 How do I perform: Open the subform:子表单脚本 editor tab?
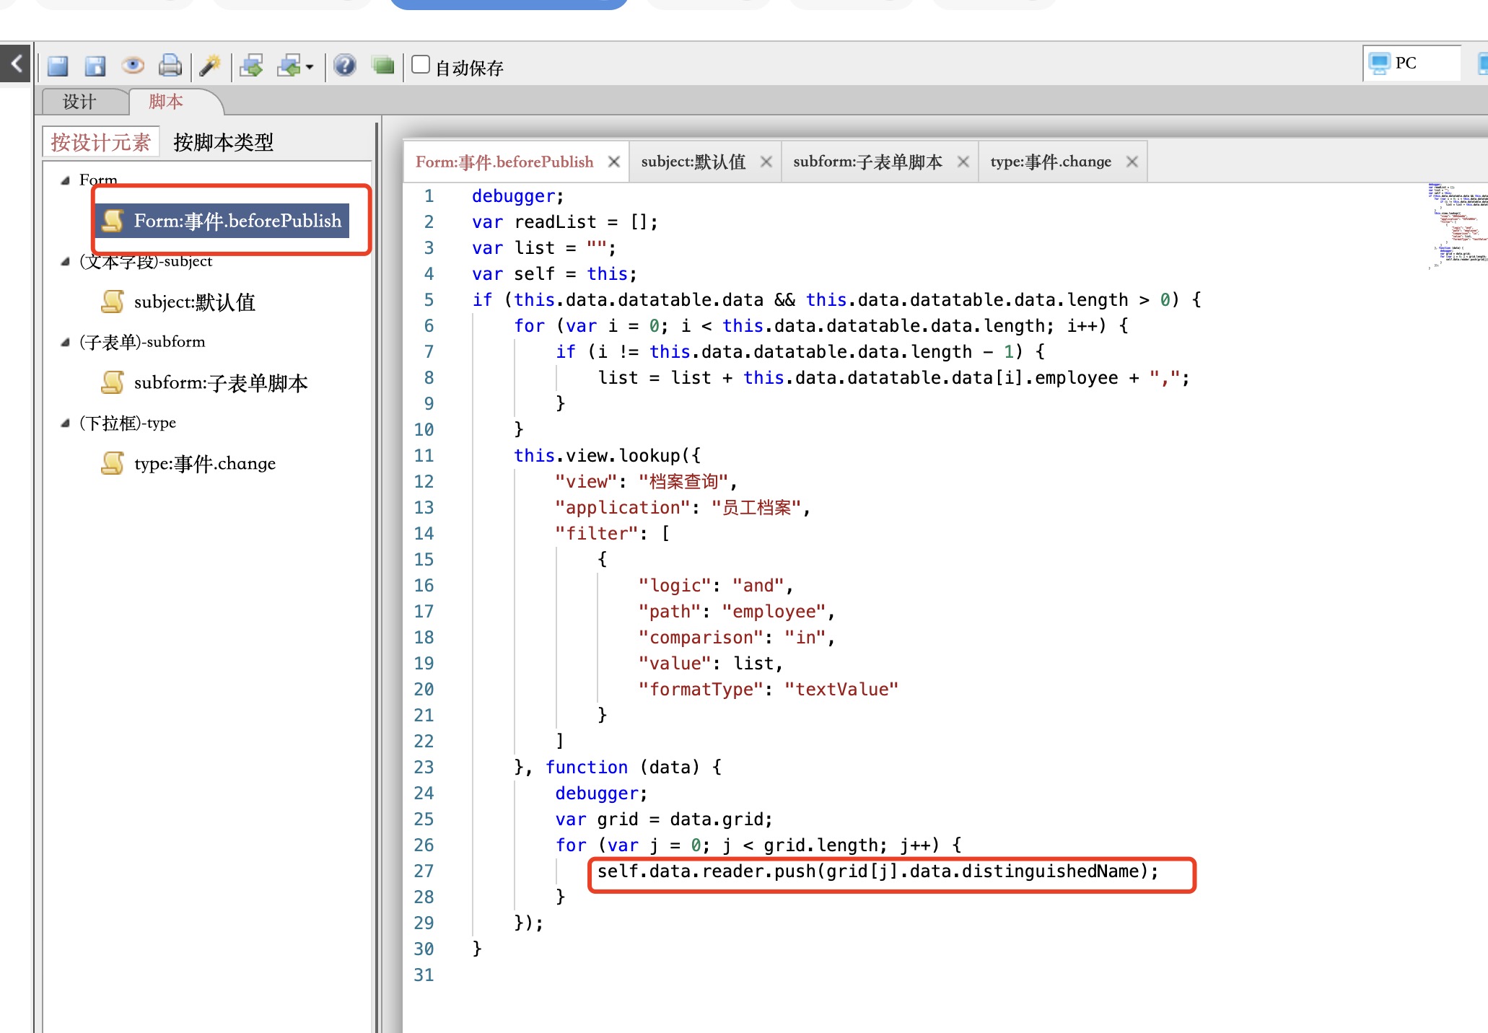[x=867, y=162]
